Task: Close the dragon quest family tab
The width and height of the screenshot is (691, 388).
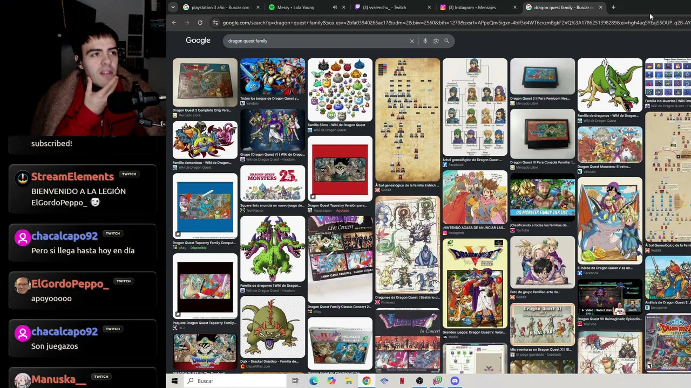Action: (x=600, y=8)
